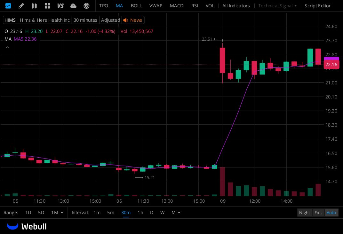Toggle the VWAP indicator
The width and height of the screenshot is (343, 234).
(x=156, y=6)
